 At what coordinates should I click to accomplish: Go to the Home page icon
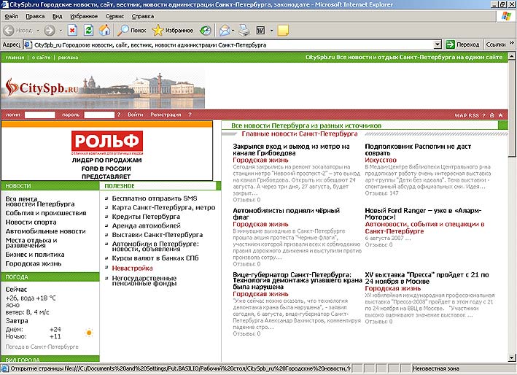click(105, 31)
